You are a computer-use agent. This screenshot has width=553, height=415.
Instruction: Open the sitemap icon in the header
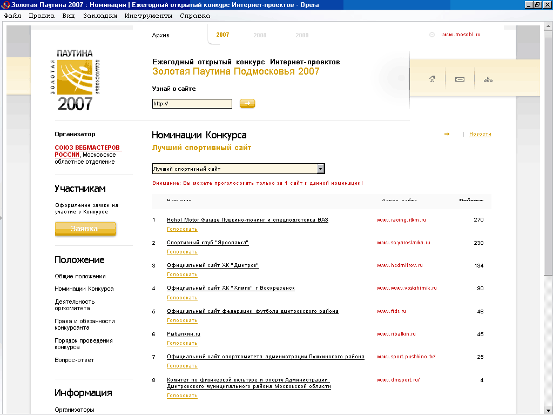[x=488, y=79]
